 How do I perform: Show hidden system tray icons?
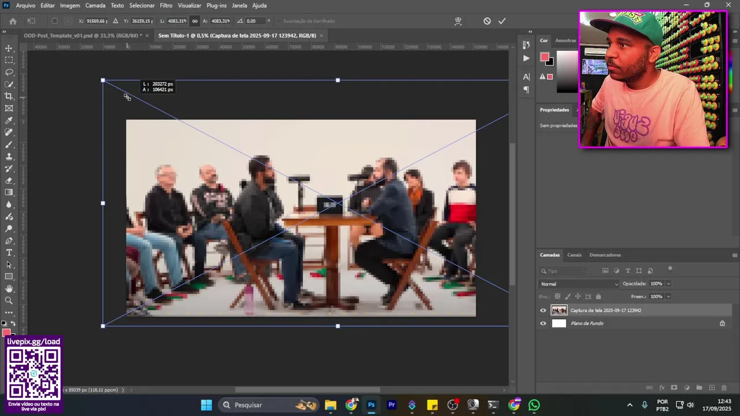coord(630,405)
